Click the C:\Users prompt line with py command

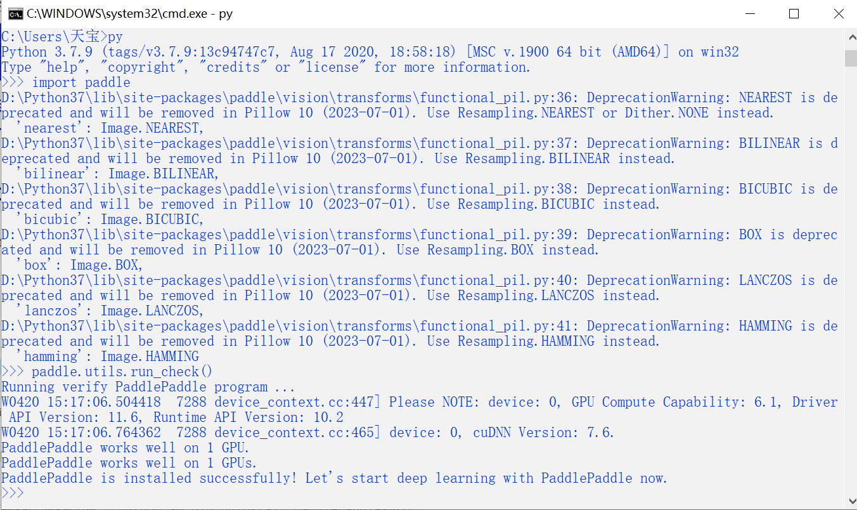[60, 36]
